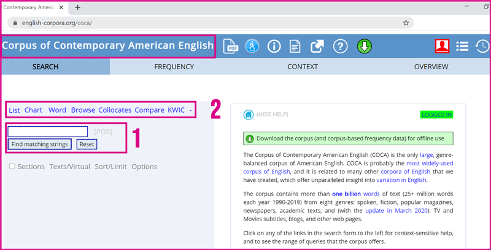Click the green download arrow icon
Screen dimensions: 491x250
364,47
